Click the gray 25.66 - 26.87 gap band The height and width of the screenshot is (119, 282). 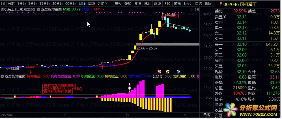(x=167, y=44)
